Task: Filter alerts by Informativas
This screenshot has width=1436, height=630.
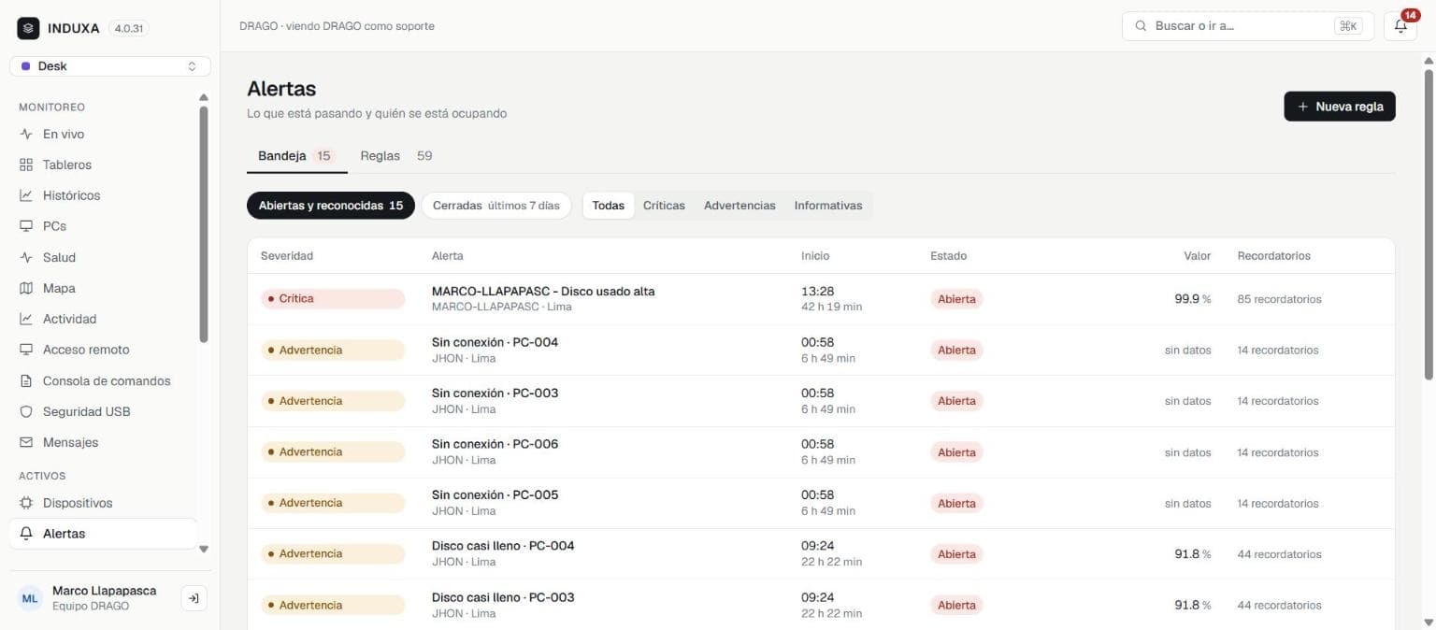Action: 828,206
